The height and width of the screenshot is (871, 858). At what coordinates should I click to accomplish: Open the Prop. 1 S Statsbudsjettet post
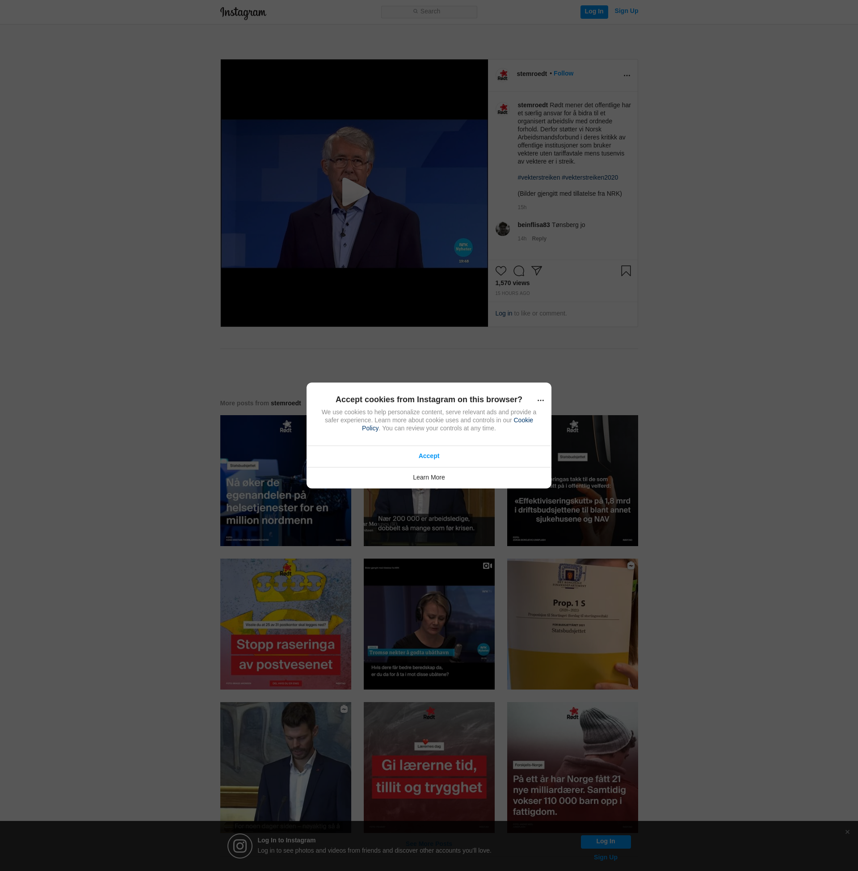[x=572, y=624]
